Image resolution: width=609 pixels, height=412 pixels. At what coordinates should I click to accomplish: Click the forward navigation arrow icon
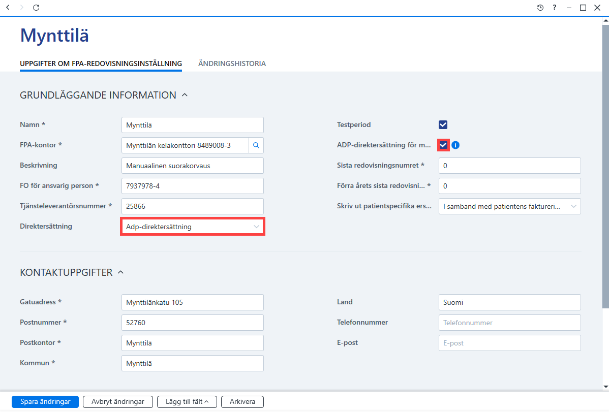coord(22,8)
